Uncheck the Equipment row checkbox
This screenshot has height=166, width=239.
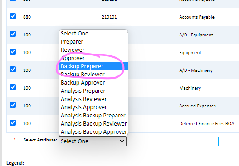coord(13,52)
